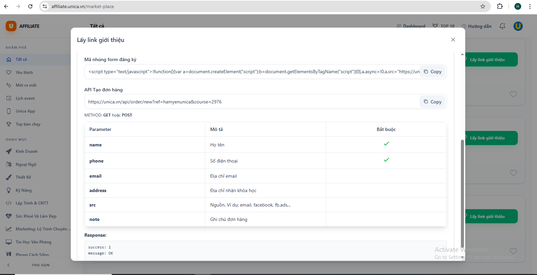Open the Chrome three-dot menu
This screenshot has height=275, width=537.
click(530, 6)
